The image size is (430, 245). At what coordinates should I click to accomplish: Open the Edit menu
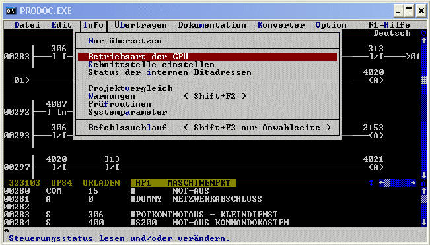tap(61, 25)
